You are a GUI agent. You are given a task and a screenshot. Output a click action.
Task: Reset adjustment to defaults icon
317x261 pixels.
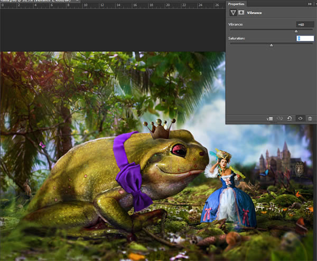point(290,119)
